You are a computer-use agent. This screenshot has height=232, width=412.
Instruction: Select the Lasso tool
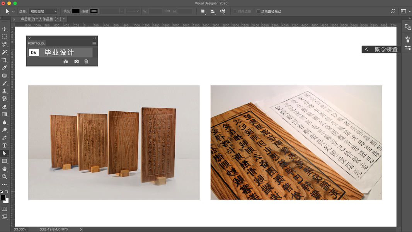(5, 44)
